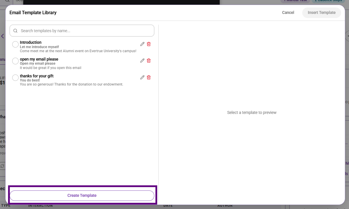Image resolution: width=349 pixels, height=209 pixels.
Task: Delete the Introduction template via trash icon
Action: [149, 44]
